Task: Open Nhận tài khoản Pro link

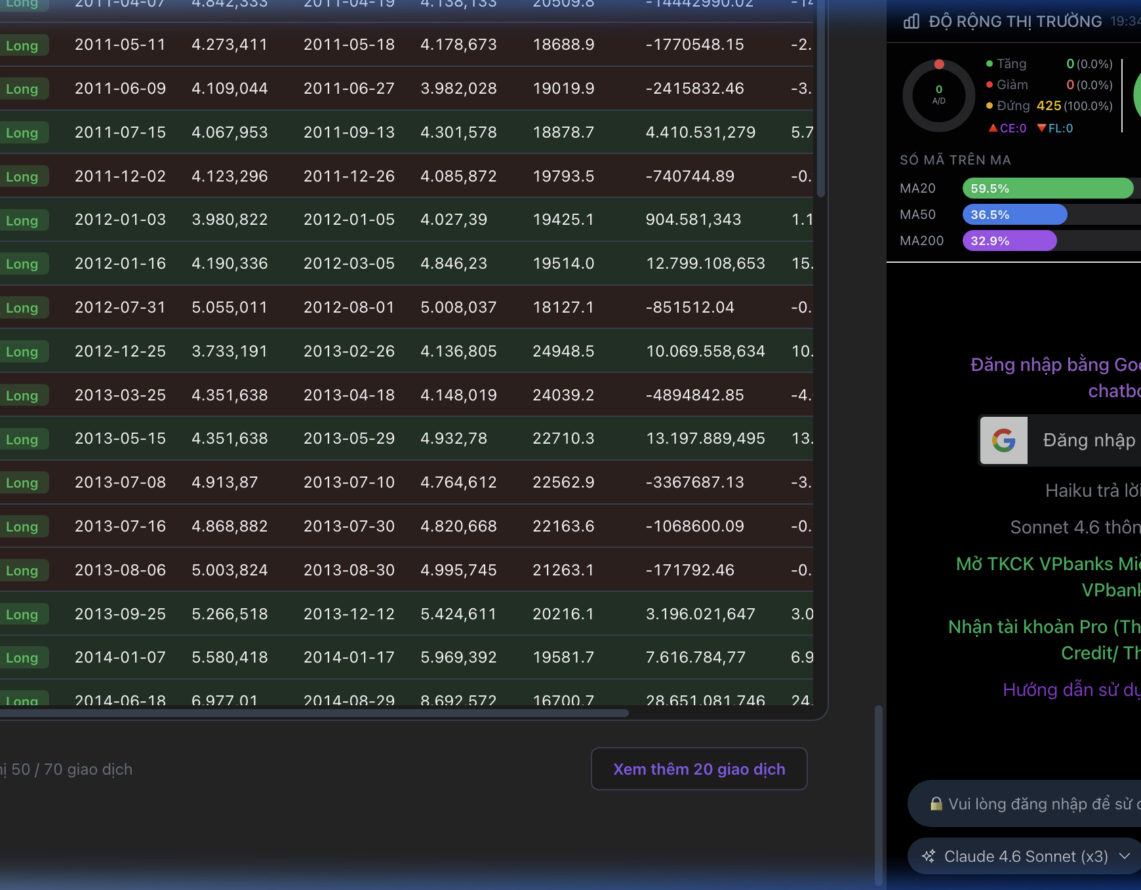Action: 1044,640
